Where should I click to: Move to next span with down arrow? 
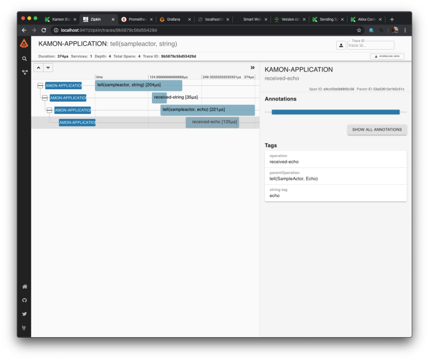tap(48, 68)
